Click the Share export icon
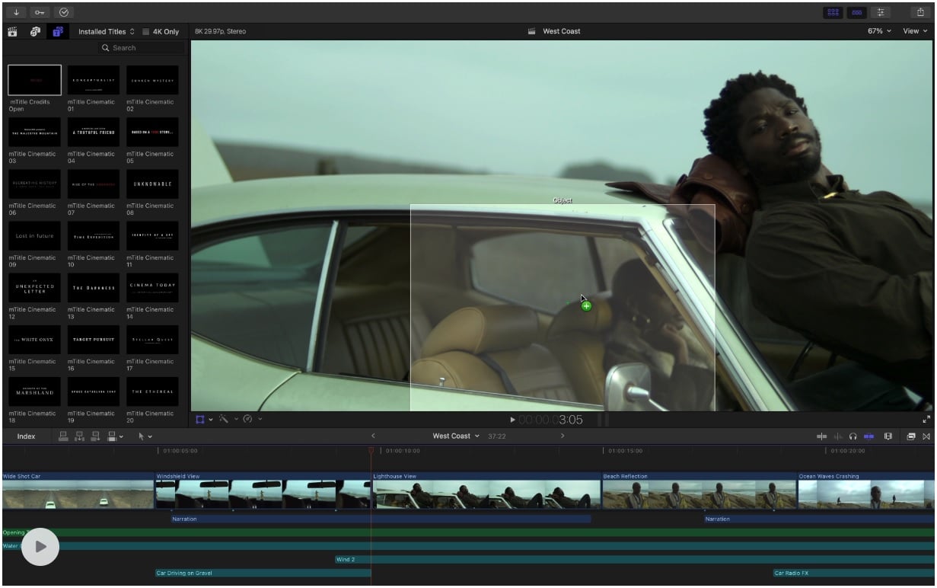 point(920,12)
